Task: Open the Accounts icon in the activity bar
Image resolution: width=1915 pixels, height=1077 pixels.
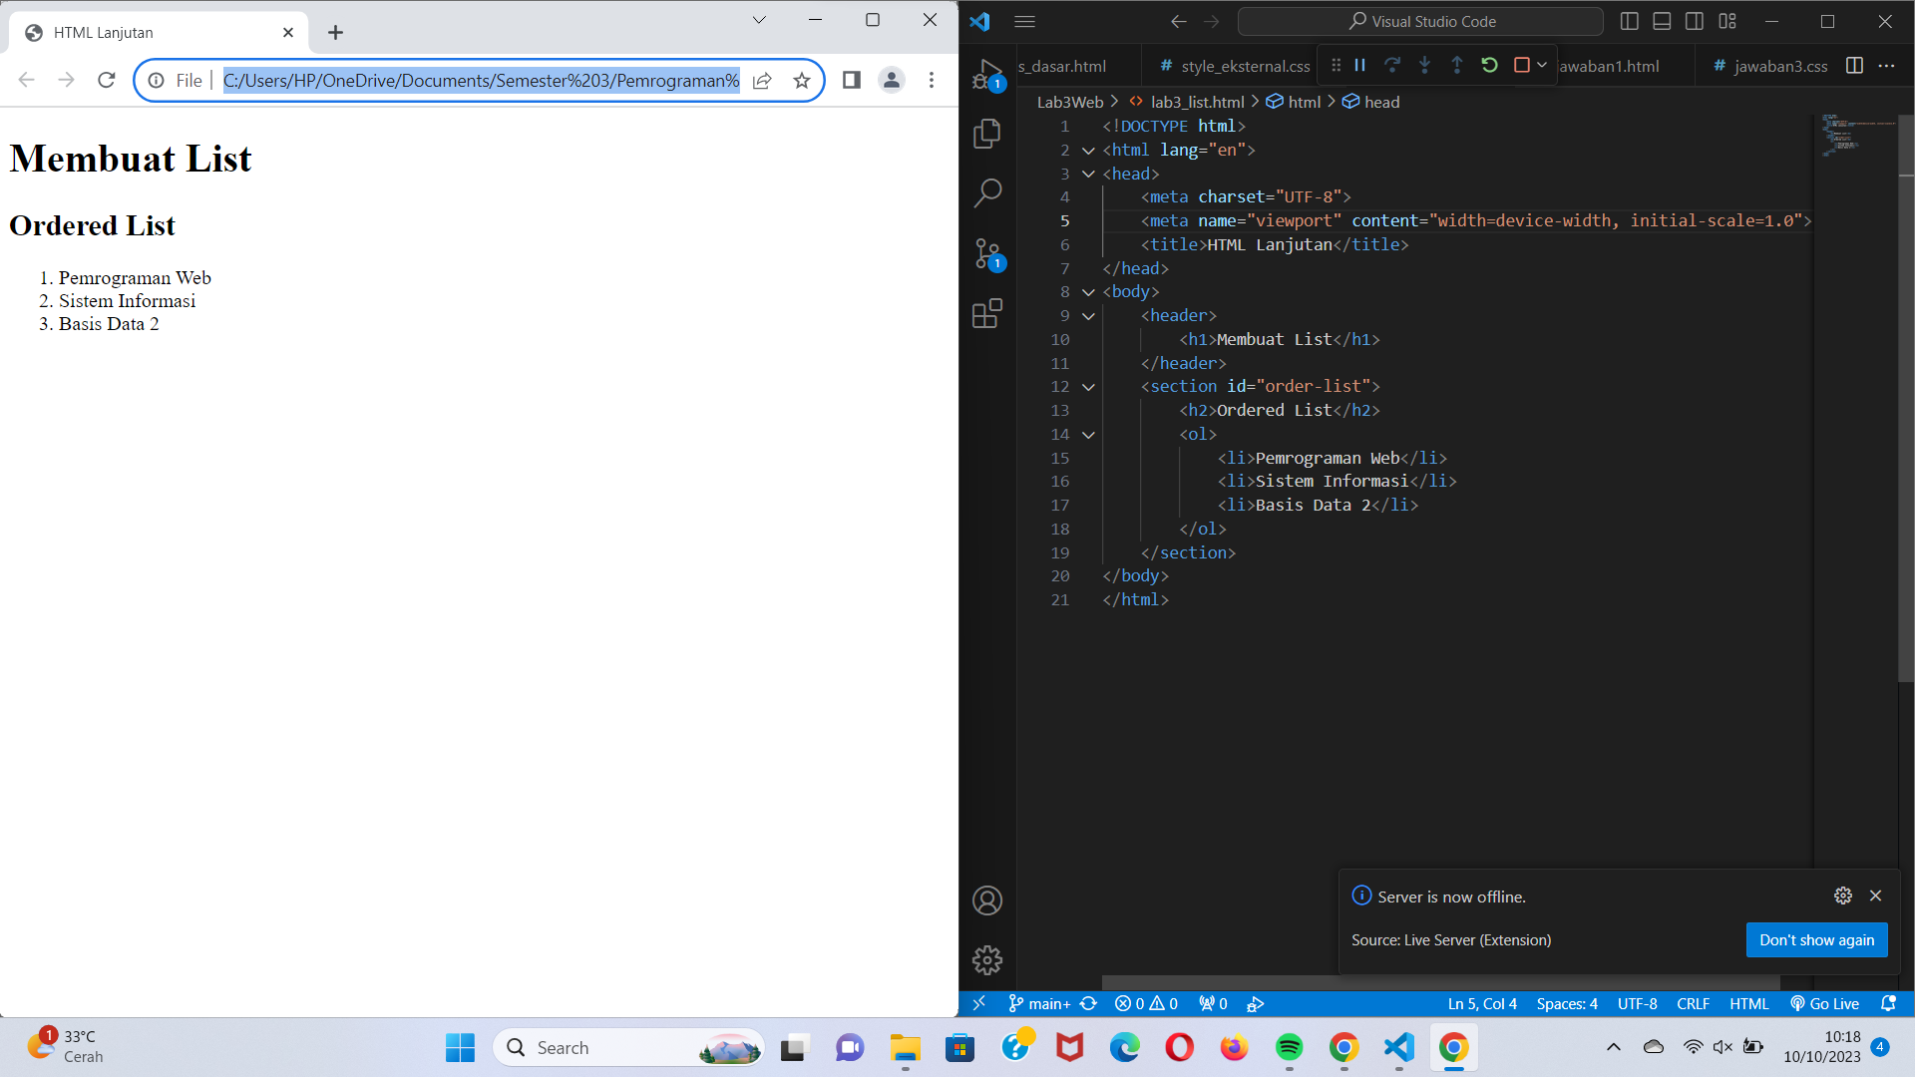Action: [x=987, y=899]
